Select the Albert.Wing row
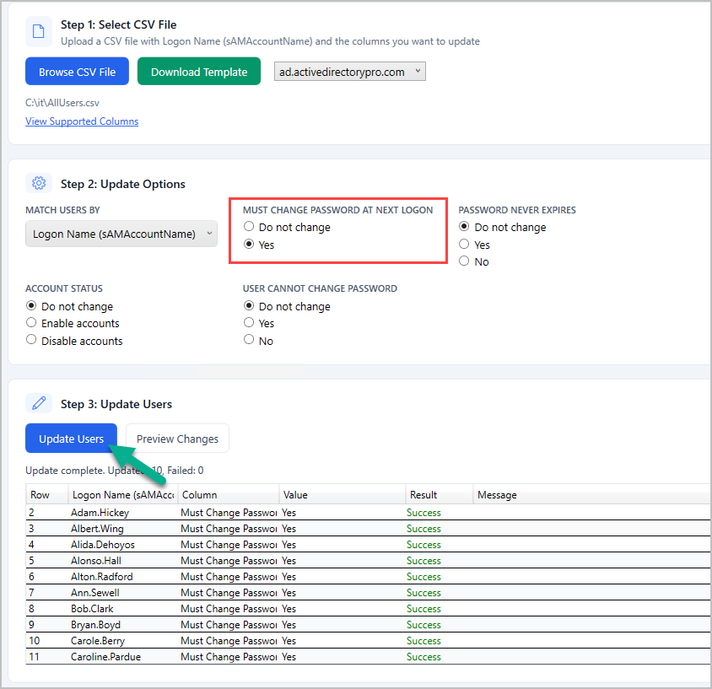Screen dimensions: 712x689 tap(369, 528)
